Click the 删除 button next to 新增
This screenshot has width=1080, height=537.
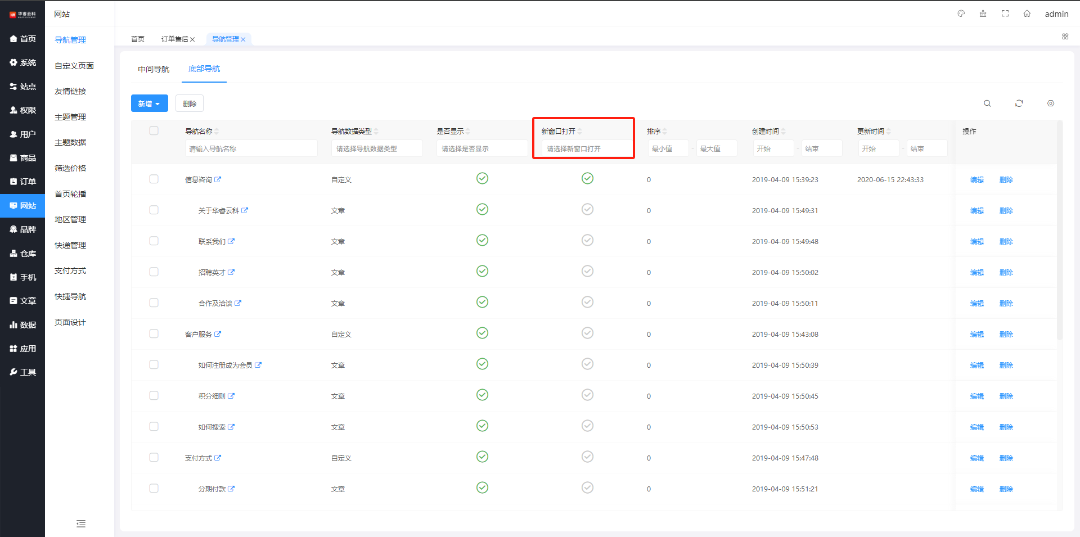[190, 103]
